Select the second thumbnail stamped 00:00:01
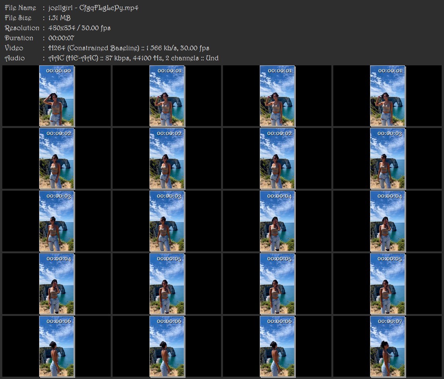Screen dimensions: 444x379 pyautogui.click(x=277, y=96)
